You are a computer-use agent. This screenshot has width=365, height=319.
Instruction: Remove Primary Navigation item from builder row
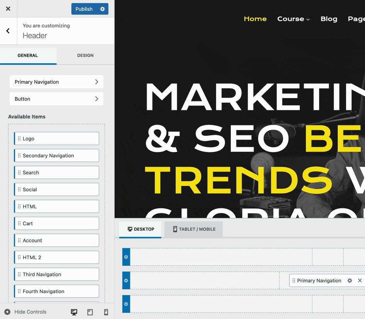[x=360, y=280]
